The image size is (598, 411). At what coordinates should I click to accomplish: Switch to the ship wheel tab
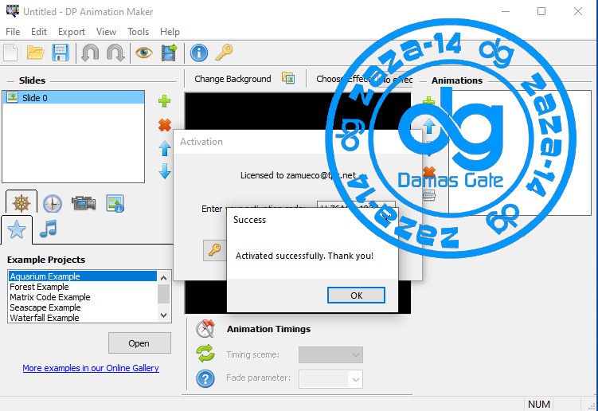(x=21, y=202)
